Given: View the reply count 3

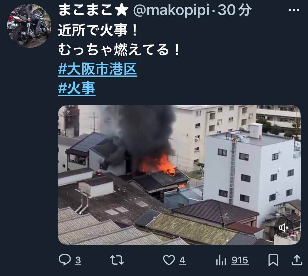Looking at the screenshot, I should pyautogui.click(x=78, y=260).
